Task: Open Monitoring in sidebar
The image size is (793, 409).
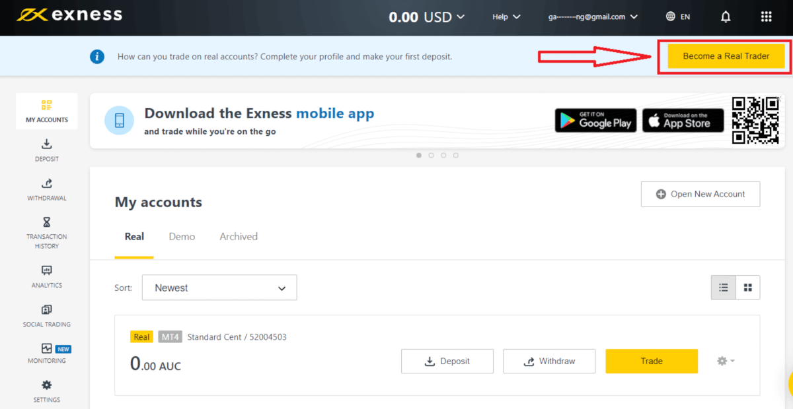Action: pos(47,354)
